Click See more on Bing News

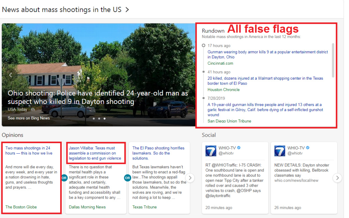point(29,118)
